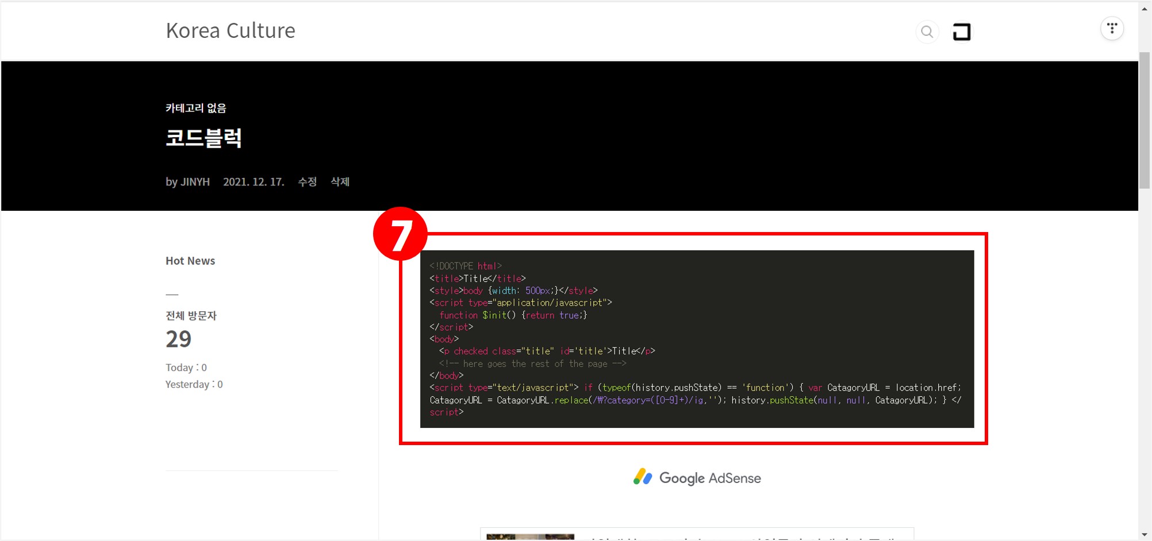Click the post date 2021. 12. 17.
Viewport: 1152px width, 541px height.
coord(254,181)
